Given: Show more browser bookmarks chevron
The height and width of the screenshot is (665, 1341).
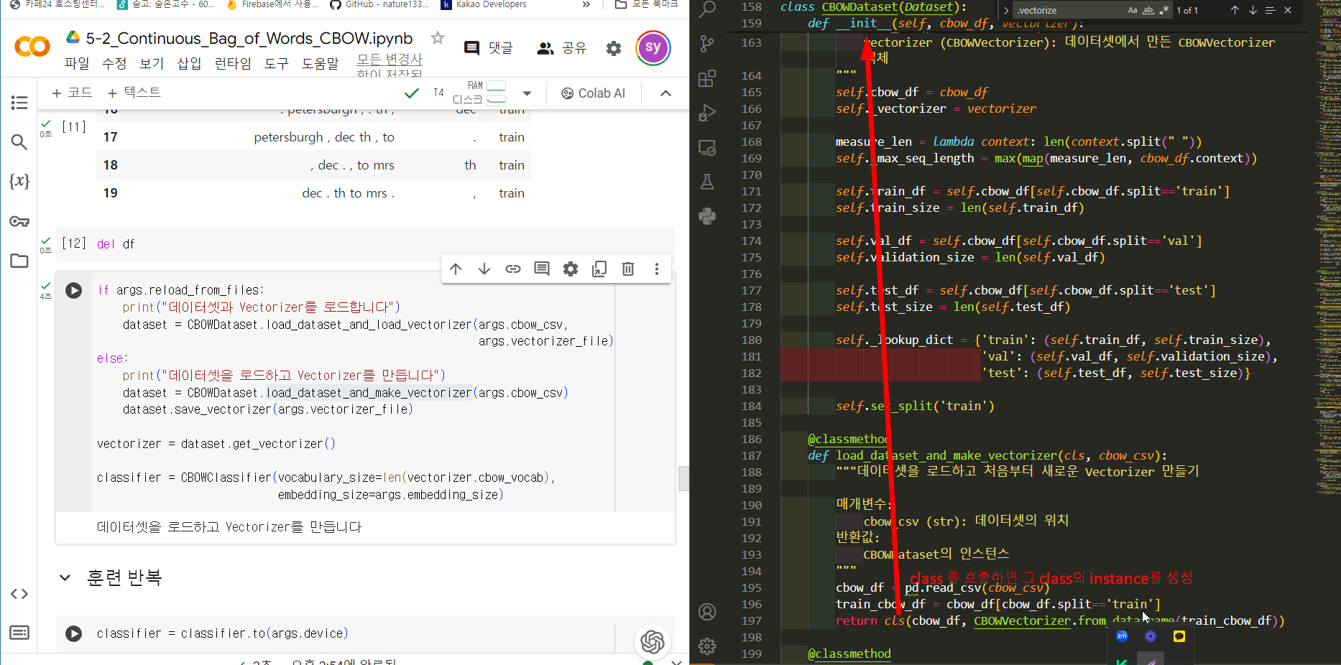Looking at the screenshot, I should pyautogui.click(x=586, y=4).
